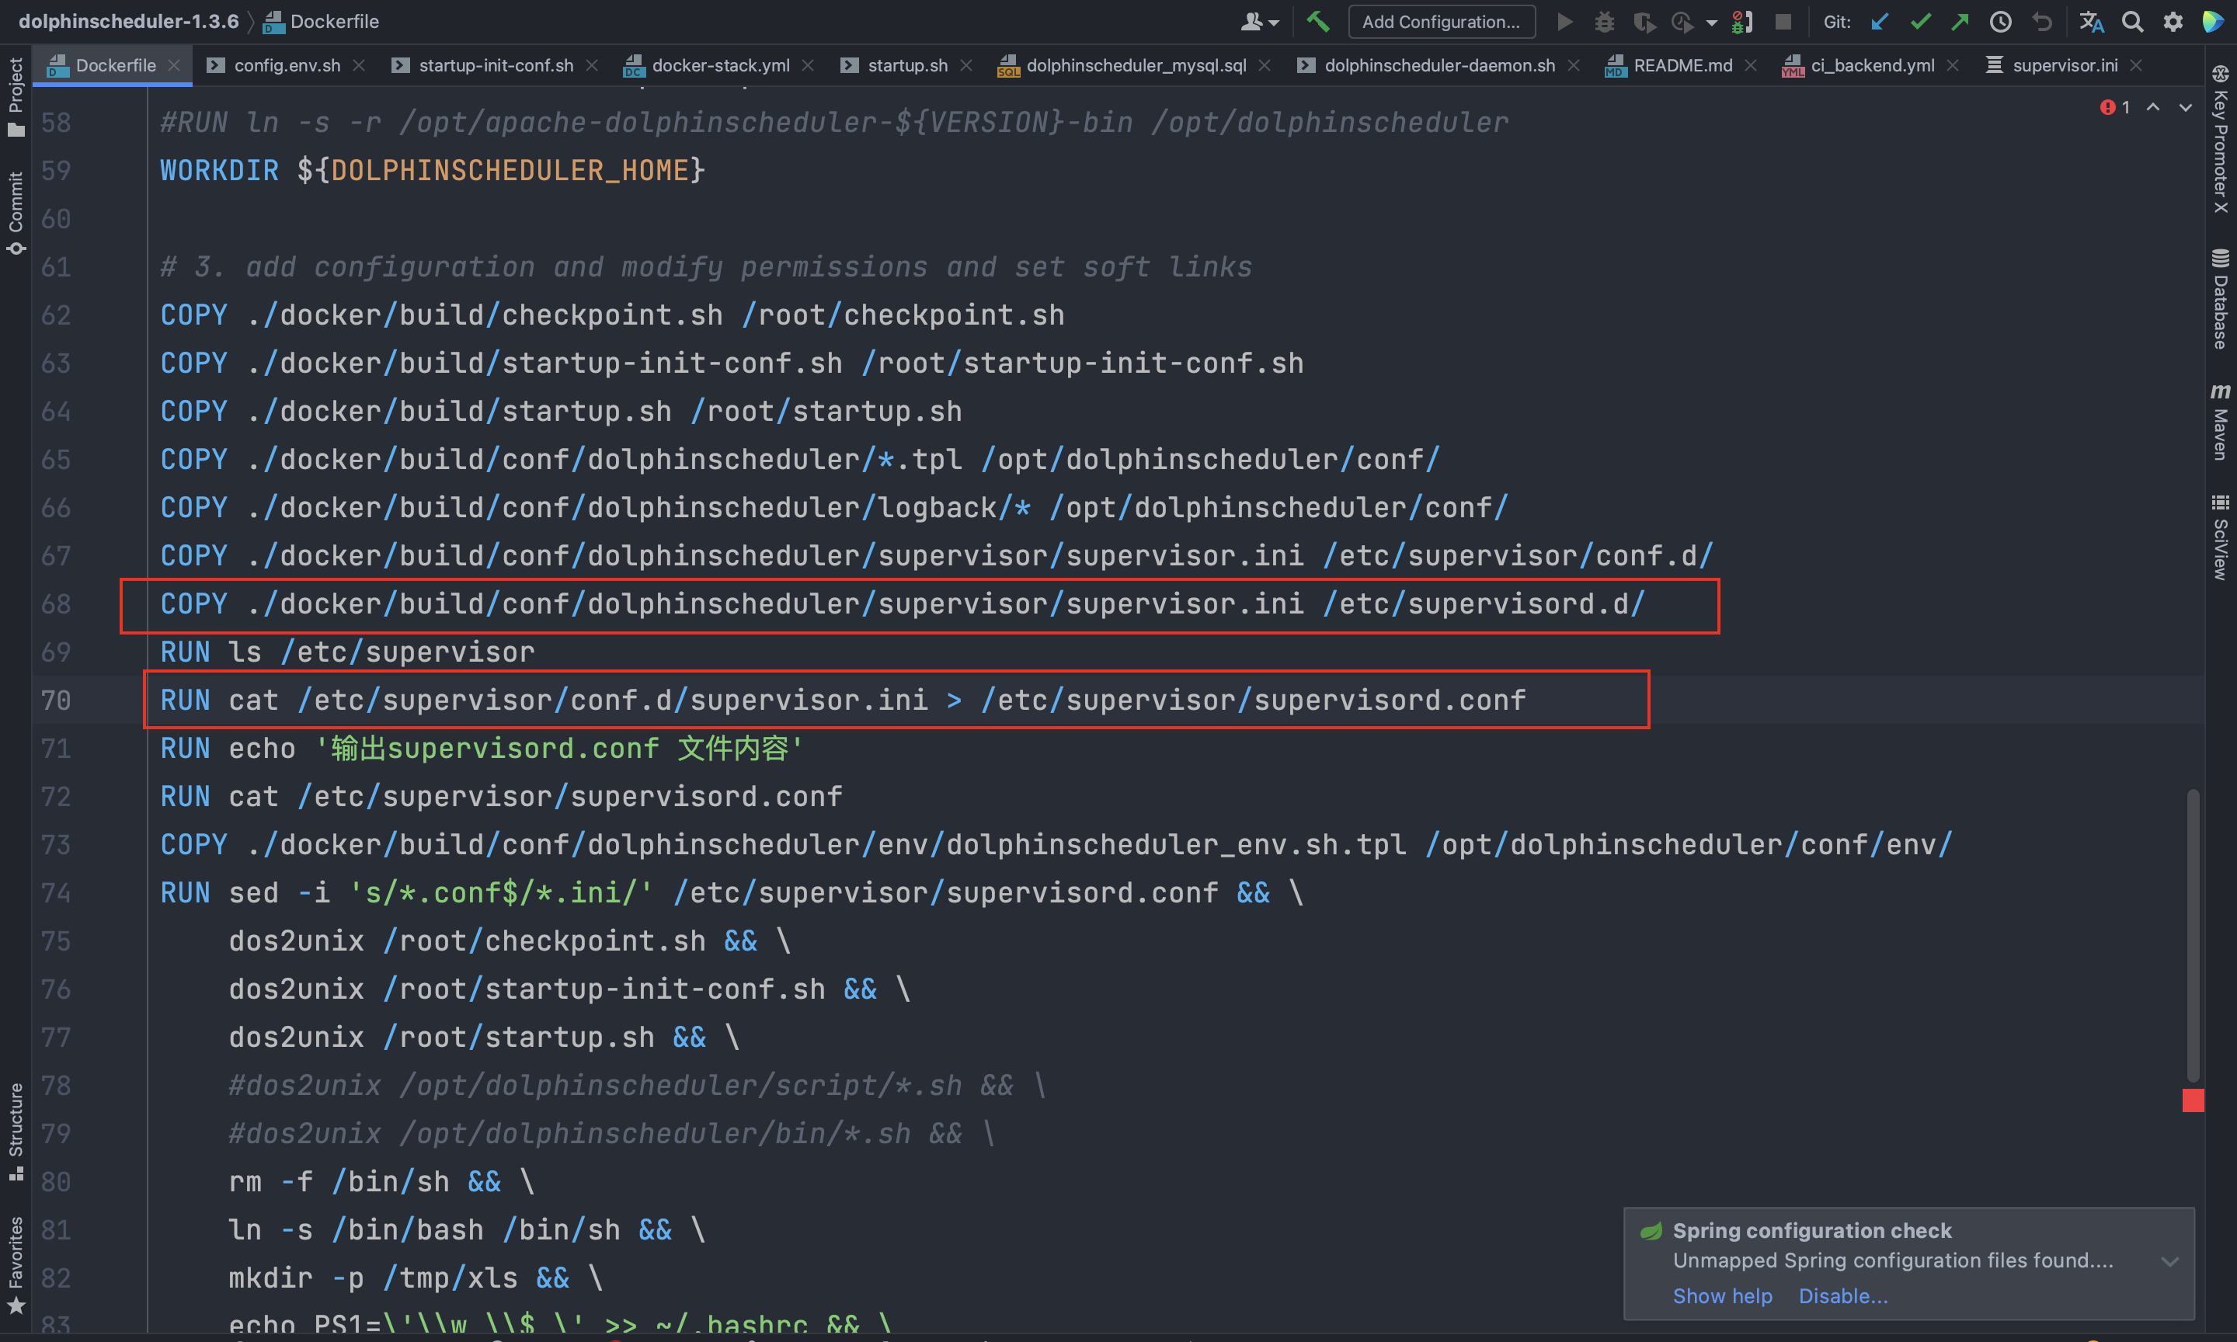Click the Git update project arrow
The width and height of the screenshot is (2237, 1342).
point(1880,22)
